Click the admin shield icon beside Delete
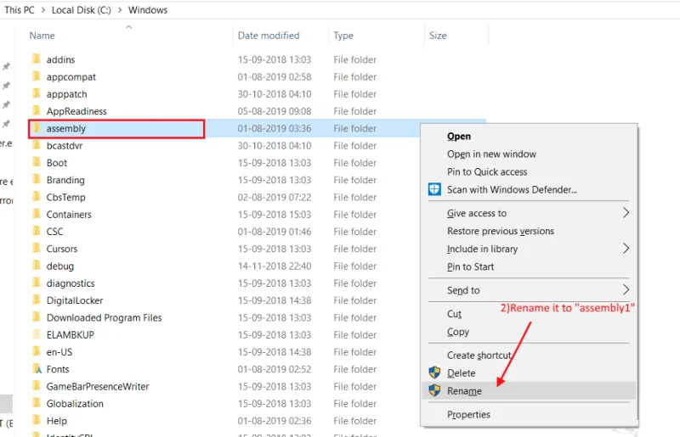Screen dimensions: 680x437 click(434, 373)
